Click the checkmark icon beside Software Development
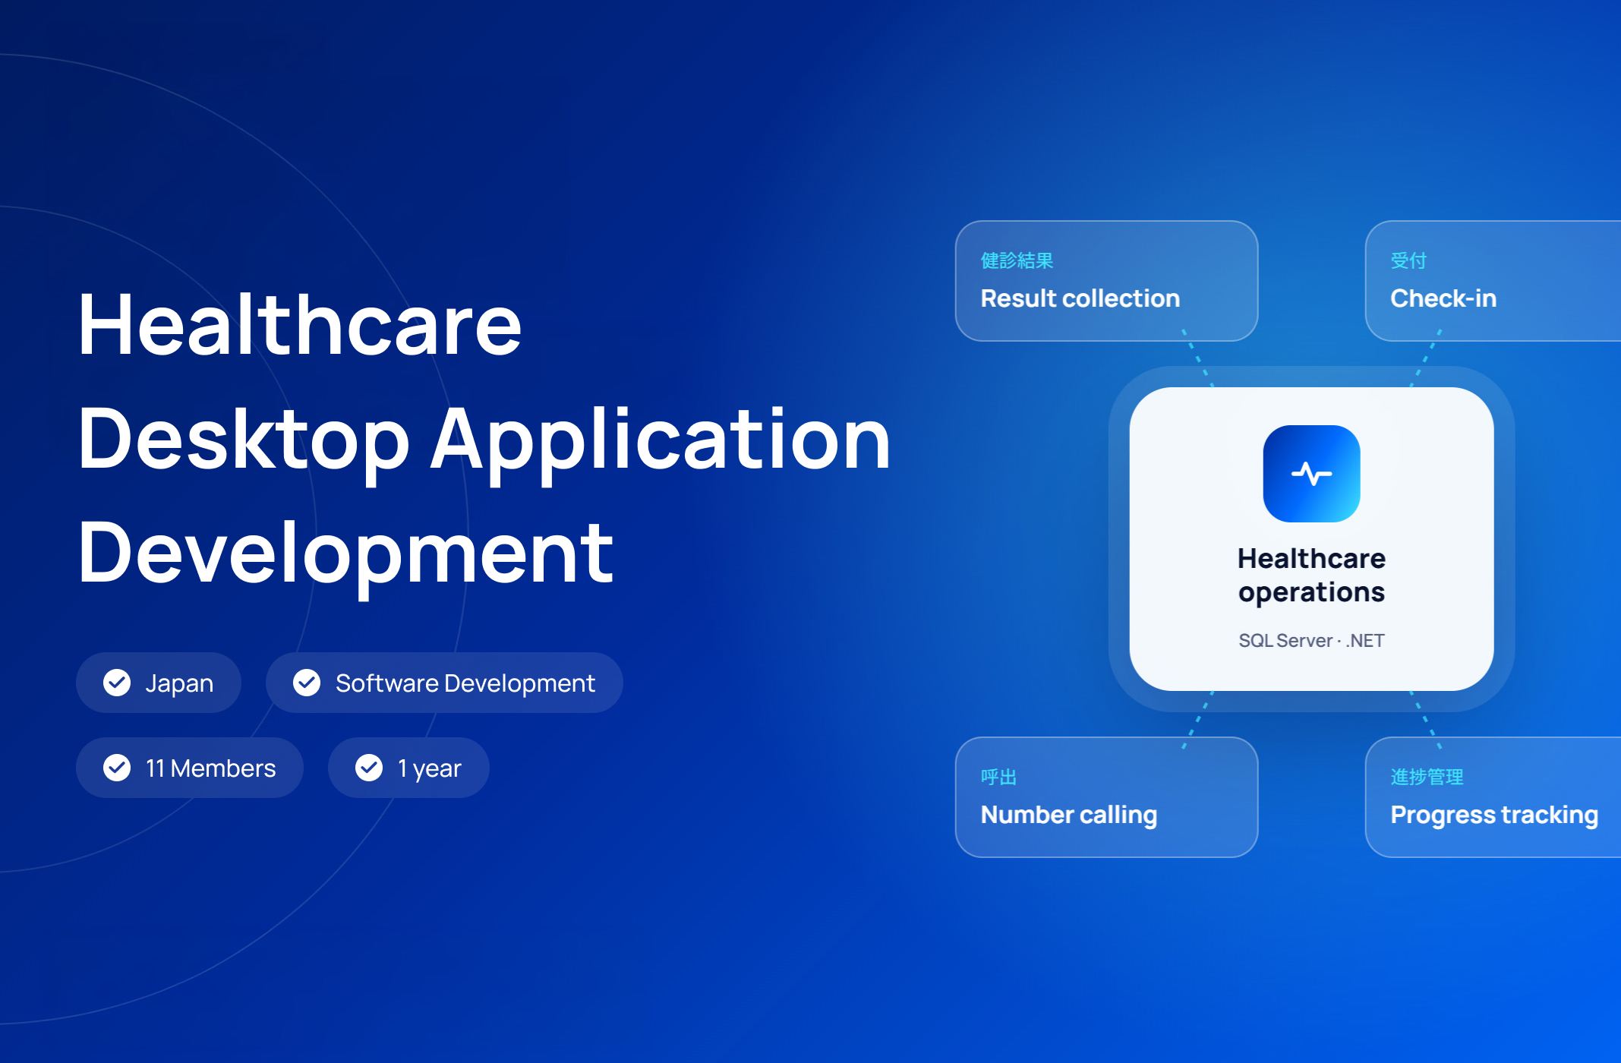 (307, 683)
